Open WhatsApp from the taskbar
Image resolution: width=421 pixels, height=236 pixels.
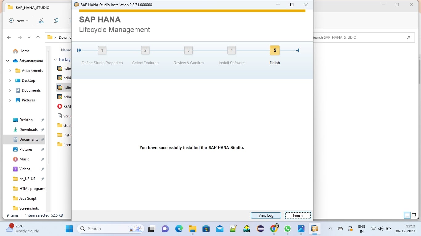287,229
